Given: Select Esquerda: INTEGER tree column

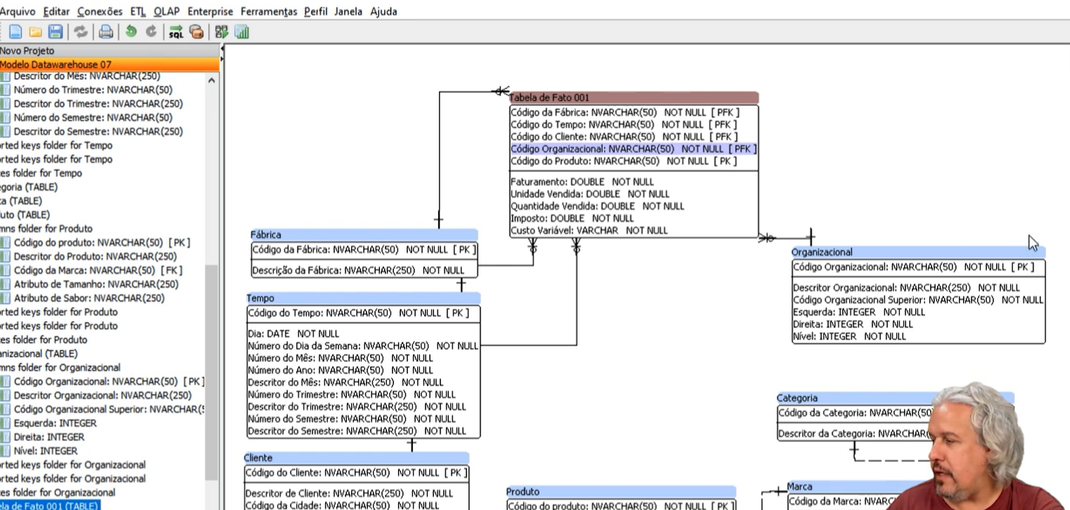Looking at the screenshot, I should tap(55, 423).
